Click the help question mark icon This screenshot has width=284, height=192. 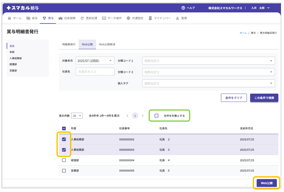click(x=183, y=8)
